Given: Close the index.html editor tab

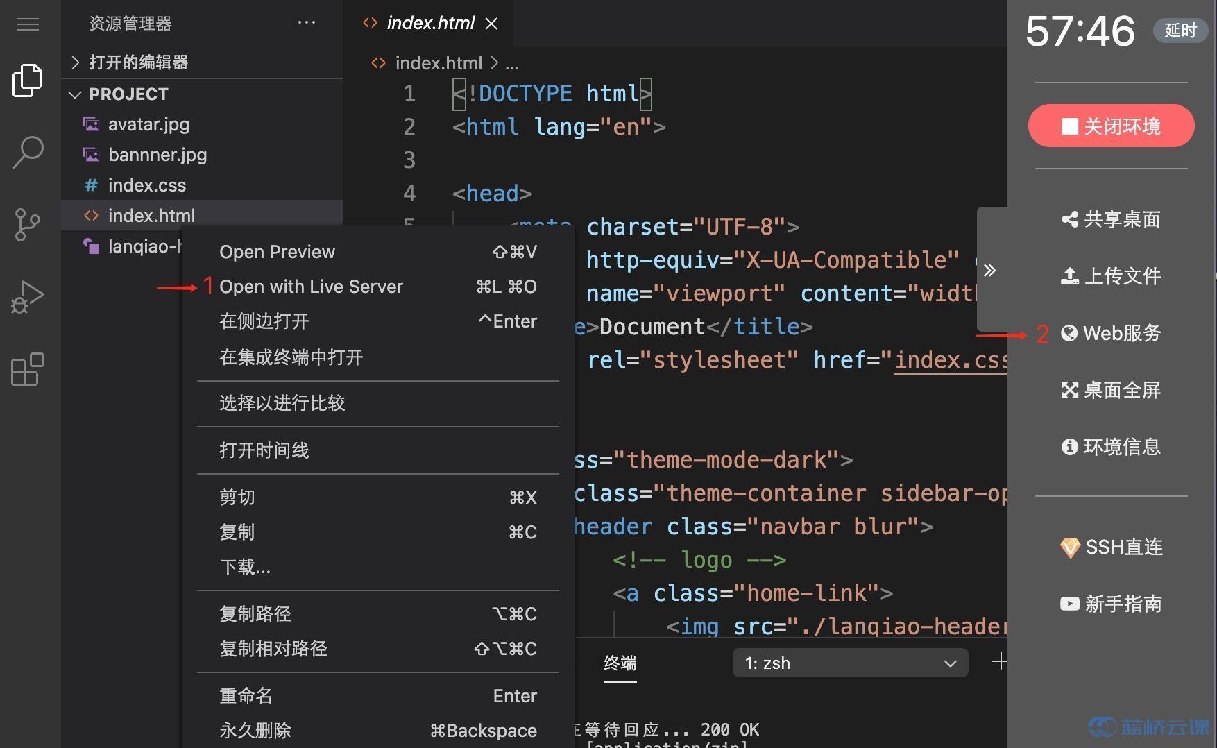Looking at the screenshot, I should click(x=491, y=24).
